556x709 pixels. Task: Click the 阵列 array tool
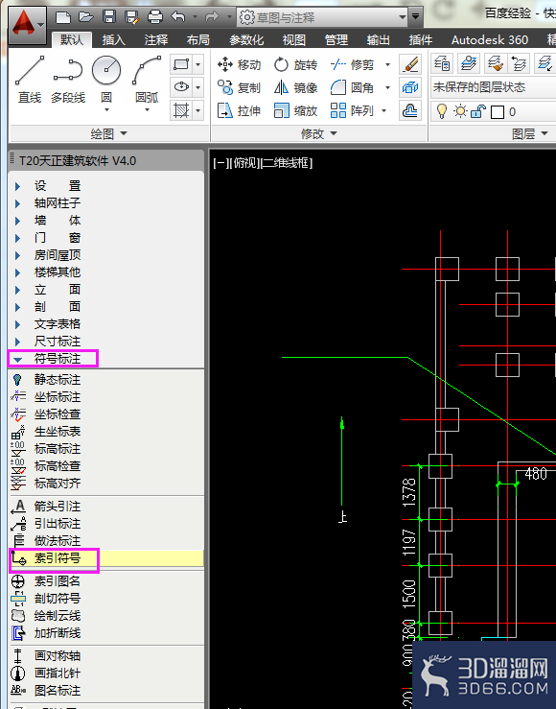pyautogui.click(x=352, y=110)
